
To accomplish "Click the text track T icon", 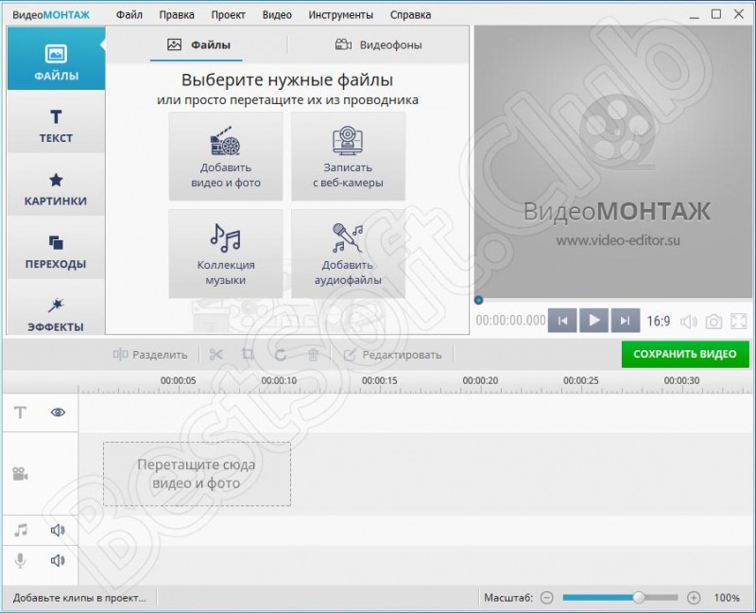I will [x=20, y=412].
